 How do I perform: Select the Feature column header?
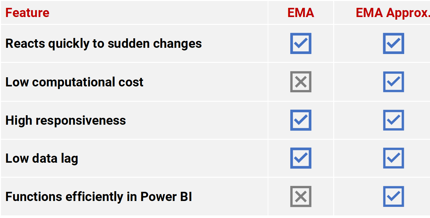[27, 13]
